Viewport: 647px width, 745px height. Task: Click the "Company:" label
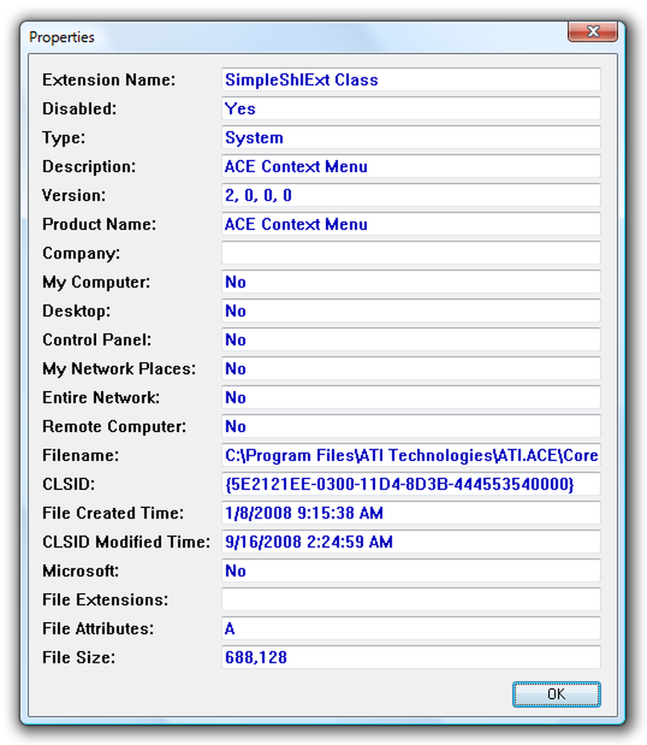(81, 253)
